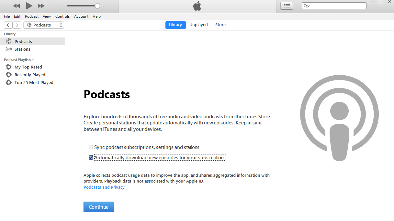Open the list view icon button
This screenshot has height=221, width=394.
[x=287, y=6]
